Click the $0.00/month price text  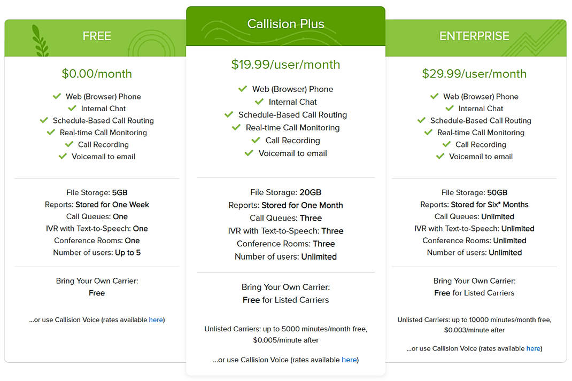[97, 74]
